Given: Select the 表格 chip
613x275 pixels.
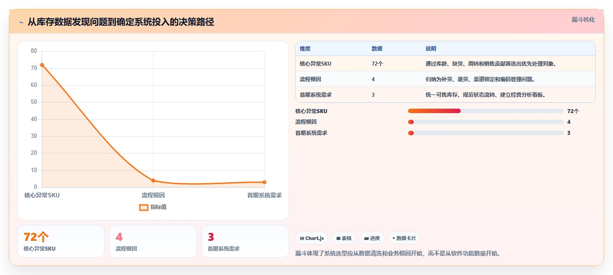Looking at the screenshot, I should (344, 238).
